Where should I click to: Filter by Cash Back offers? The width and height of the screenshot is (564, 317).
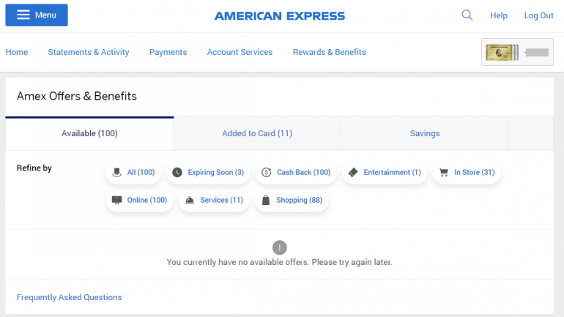click(x=296, y=173)
